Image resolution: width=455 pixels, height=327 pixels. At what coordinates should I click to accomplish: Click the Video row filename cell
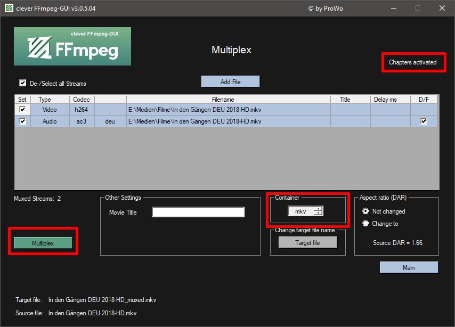(229, 110)
